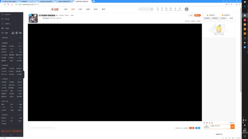Image resolution: width=248 pixels, height=139 pixels.
Task: Click the browser favorites star at the bar's right end
Action: coord(240,4)
